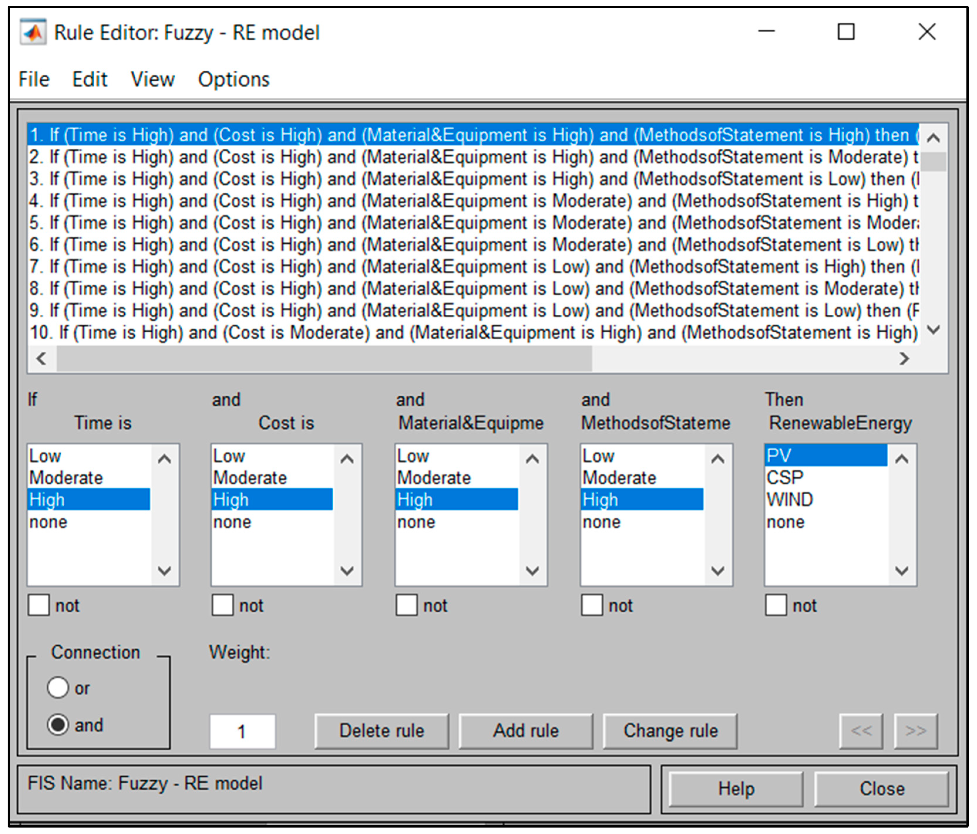Select WIND in the RenewableEnergy output list

click(826, 500)
